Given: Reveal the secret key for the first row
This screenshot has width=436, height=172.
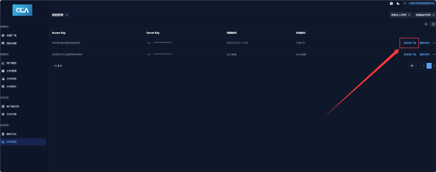Looking at the screenshot, I should tap(149, 43).
